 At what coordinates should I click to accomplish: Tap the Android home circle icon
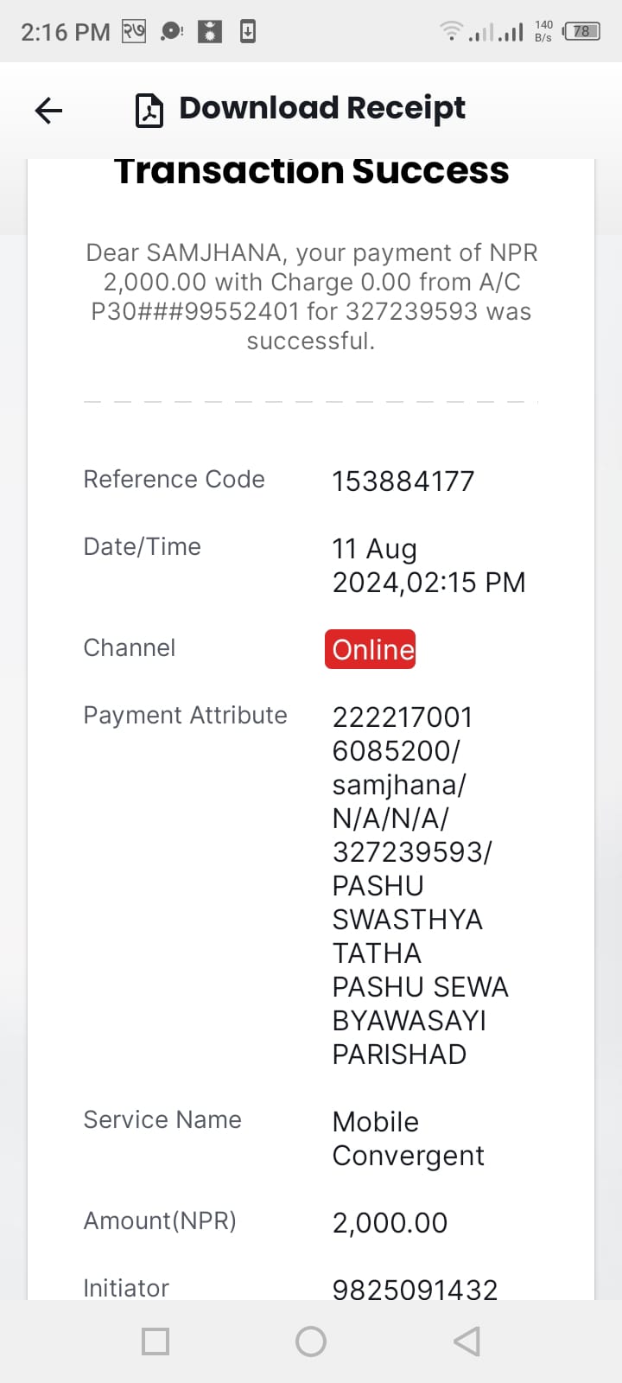click(311, 1342)
